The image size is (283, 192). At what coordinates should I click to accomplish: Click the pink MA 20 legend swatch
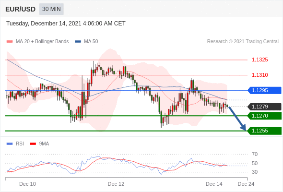(10, 42)
